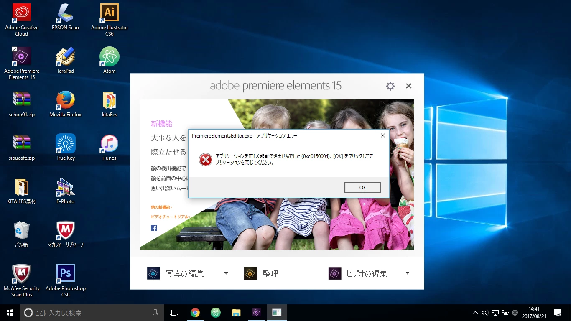Select the E-Photo desktop icon

[x=65, y=191]
